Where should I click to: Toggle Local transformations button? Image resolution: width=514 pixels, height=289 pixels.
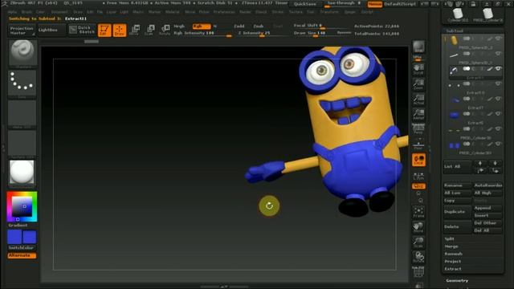418,160
